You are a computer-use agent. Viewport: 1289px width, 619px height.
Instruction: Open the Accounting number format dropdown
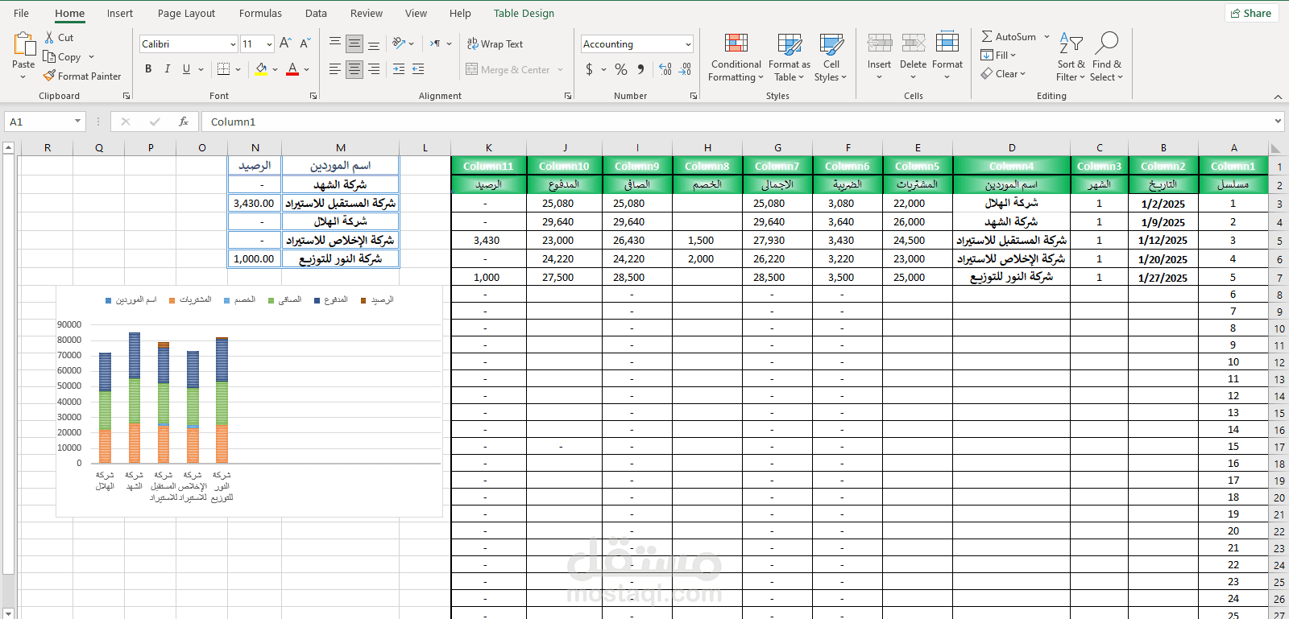click(688, 44)
